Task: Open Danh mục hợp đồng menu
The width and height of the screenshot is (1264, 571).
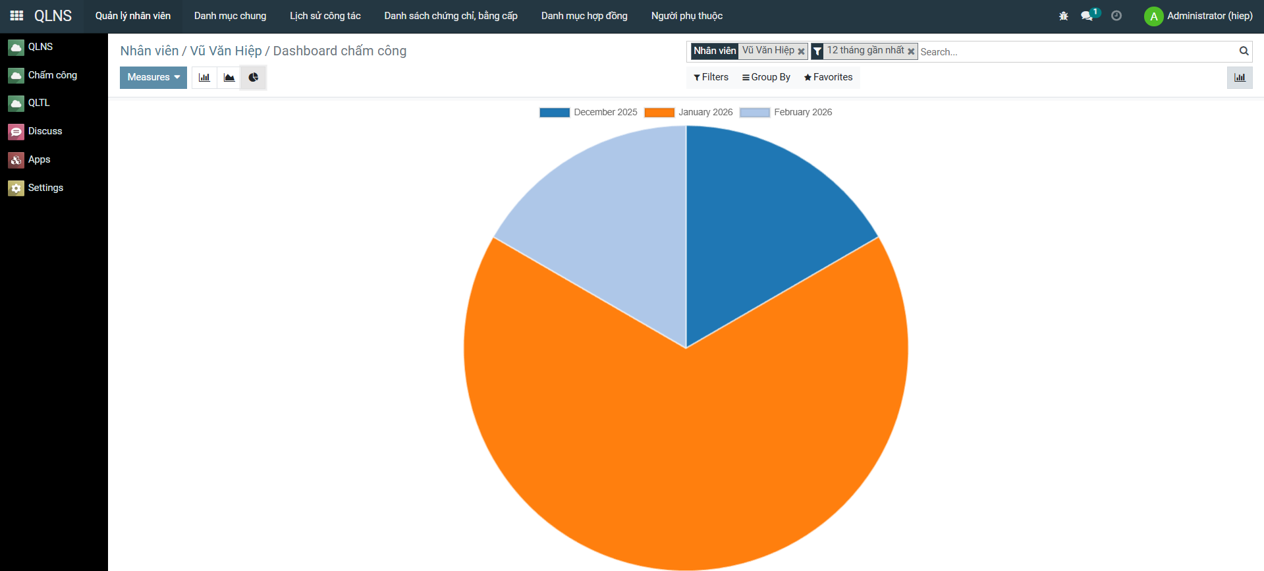Action: pos(584,16)
